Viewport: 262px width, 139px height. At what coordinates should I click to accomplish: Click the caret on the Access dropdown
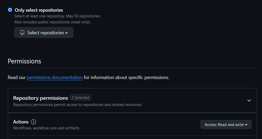[x=246, y=125]
